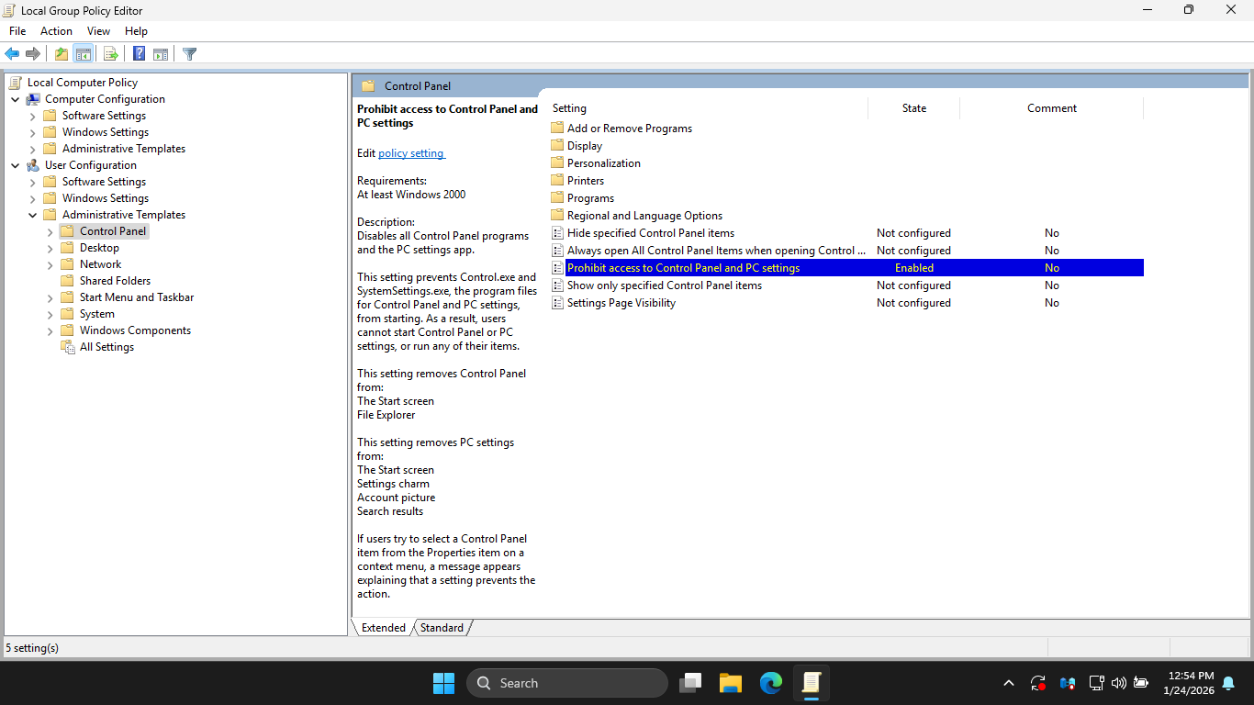
Task: Select All Settings in the tree
Action: point(106,347)
